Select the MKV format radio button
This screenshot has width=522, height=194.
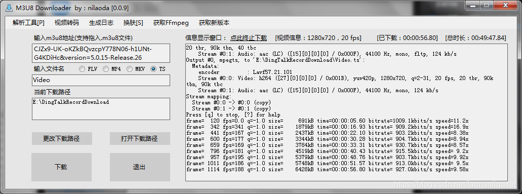(x=129, y=69)
